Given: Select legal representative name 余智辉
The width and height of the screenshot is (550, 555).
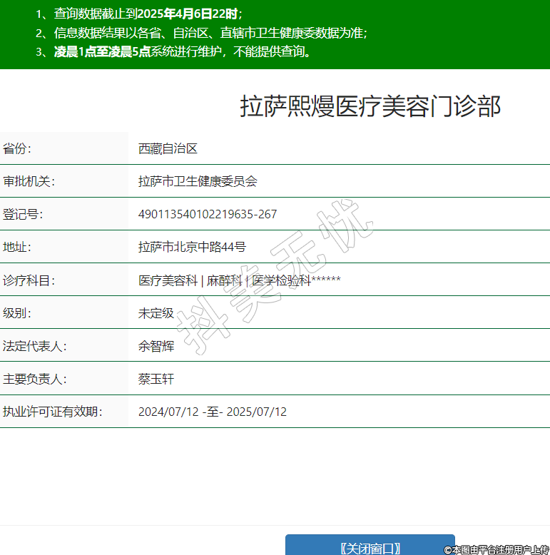Looking at the screenshot, I should coord(156,346).
